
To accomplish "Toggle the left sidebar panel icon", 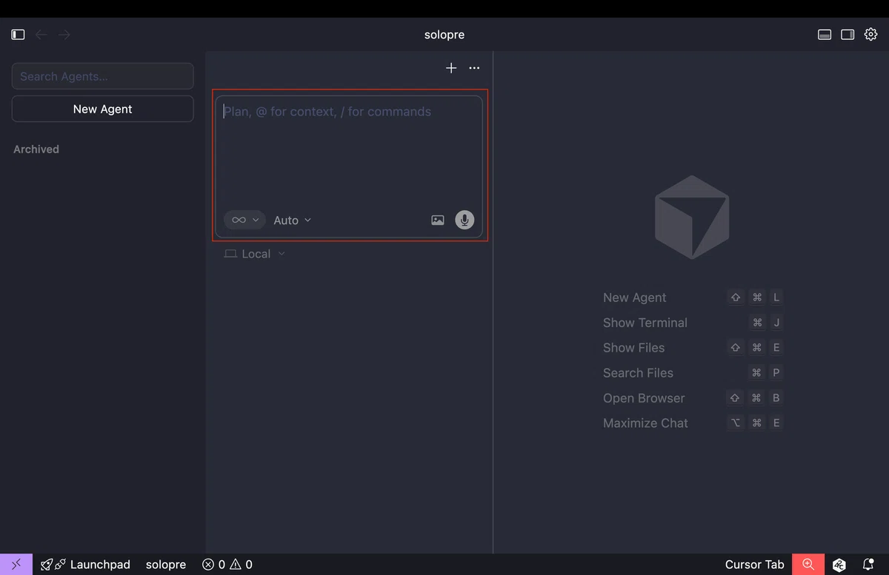I will pyautogui.click(x=19, y=35).
